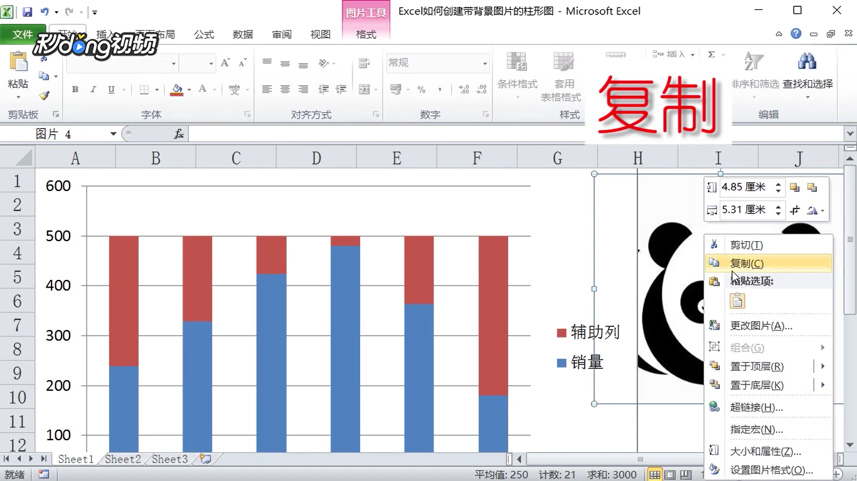
Task: Toggle italic formatting
Action: (93, 90)
